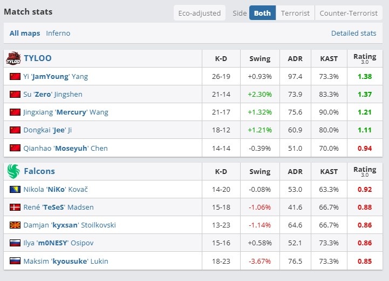The image size is (389, 281).
Task: Open Maksim 'kyousuke' Lukin player page
Action: tap(66, 261)
